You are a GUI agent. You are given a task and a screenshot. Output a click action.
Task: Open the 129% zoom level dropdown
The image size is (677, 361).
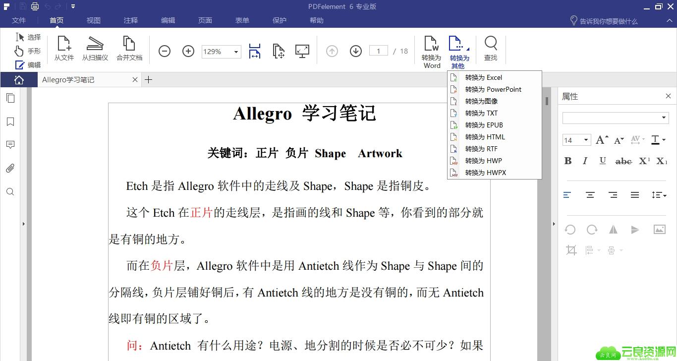[236, 52]
